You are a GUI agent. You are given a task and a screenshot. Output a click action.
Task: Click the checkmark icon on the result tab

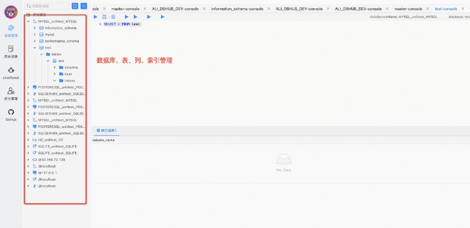point(98,131)
